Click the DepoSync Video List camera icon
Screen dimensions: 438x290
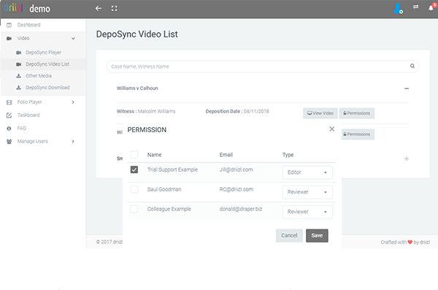pos(19,64)
